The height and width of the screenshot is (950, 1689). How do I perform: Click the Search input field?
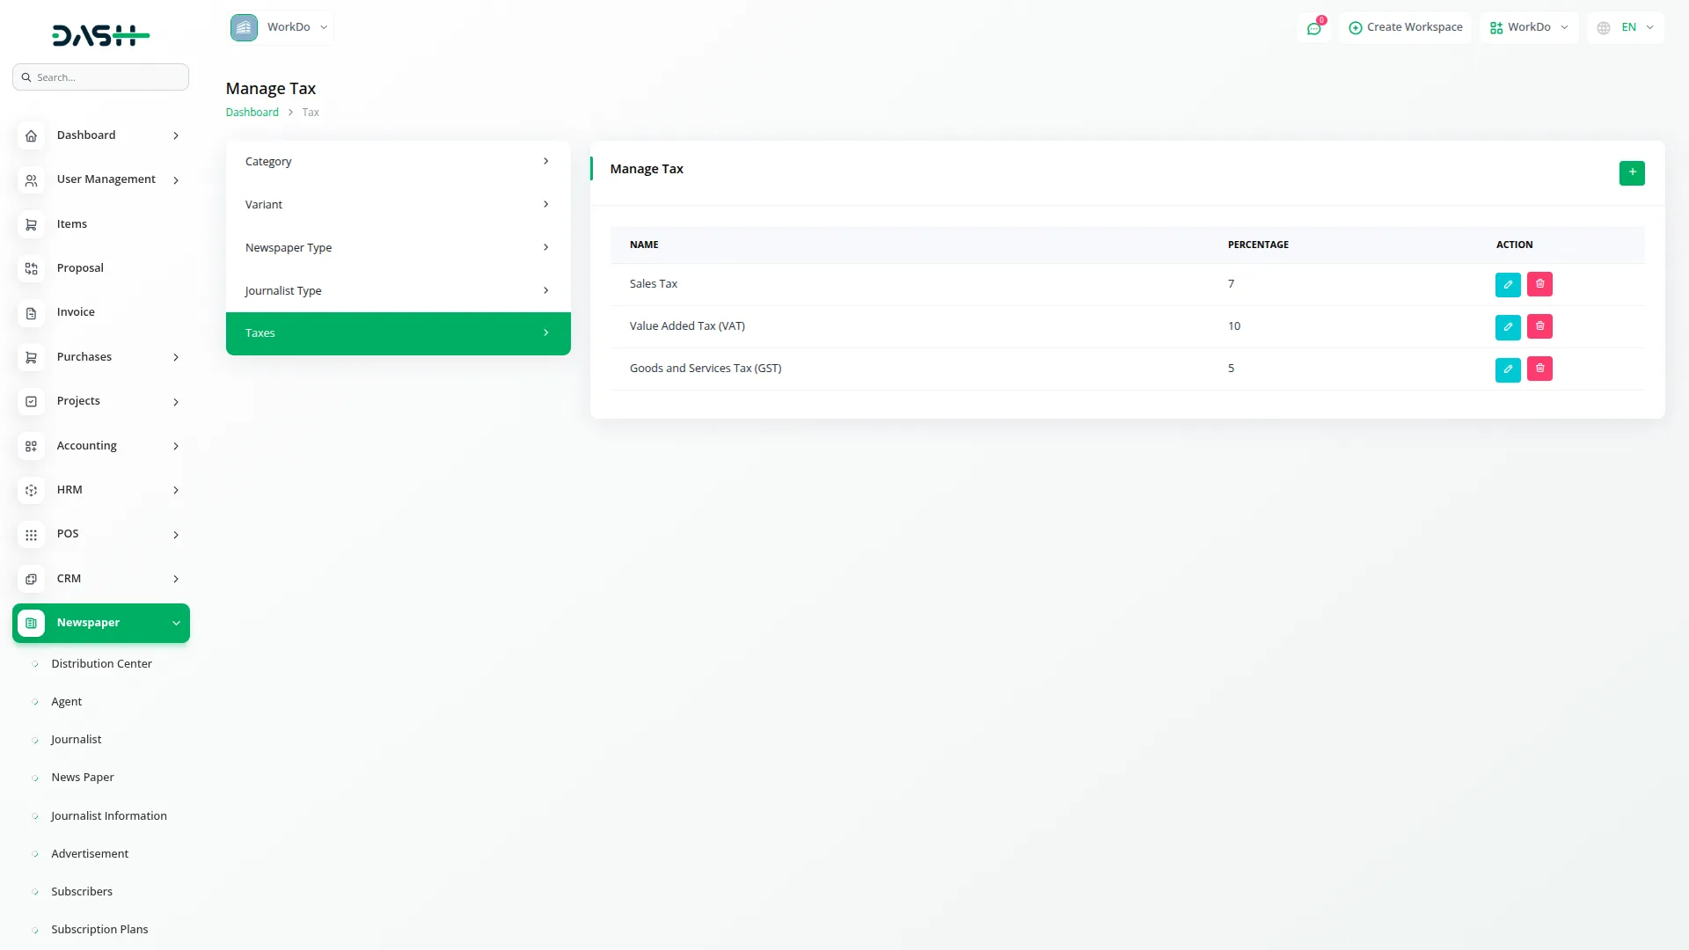pos(100,77)
